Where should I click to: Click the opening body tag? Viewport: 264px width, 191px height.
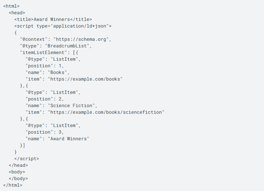(17, 172)
